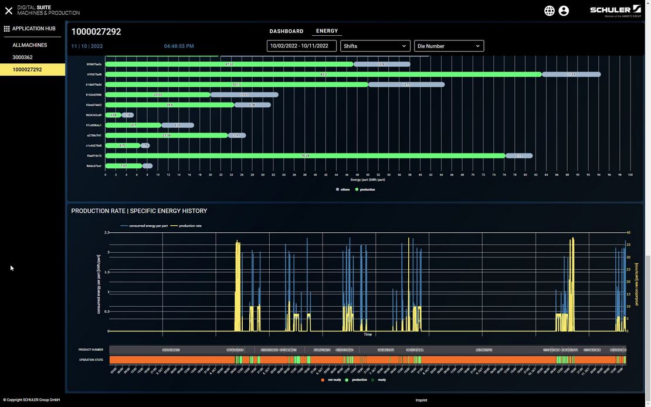Click the green 83.2 production bar
Screen dimensions: 651x407
point(323,74)
